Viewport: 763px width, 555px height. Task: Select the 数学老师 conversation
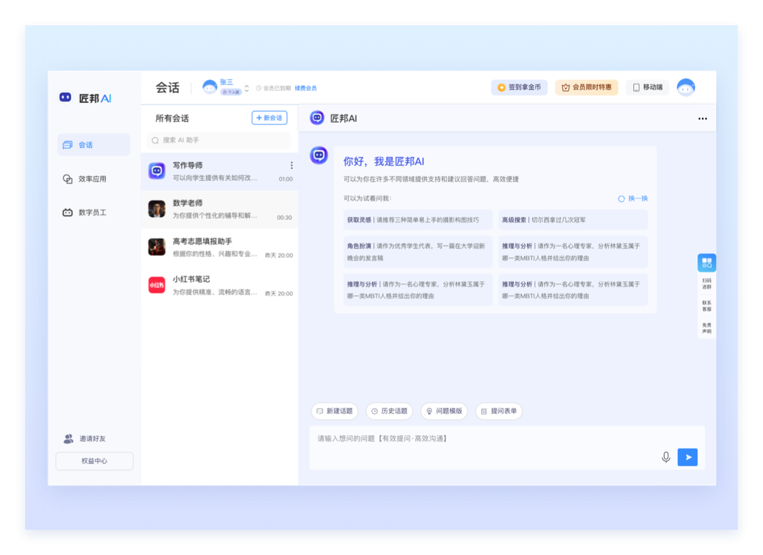click(x=219, y=209)
